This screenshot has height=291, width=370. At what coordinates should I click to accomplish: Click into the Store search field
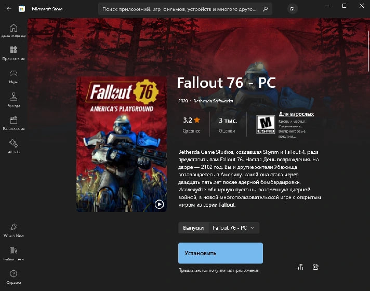[x=179, y=9]
